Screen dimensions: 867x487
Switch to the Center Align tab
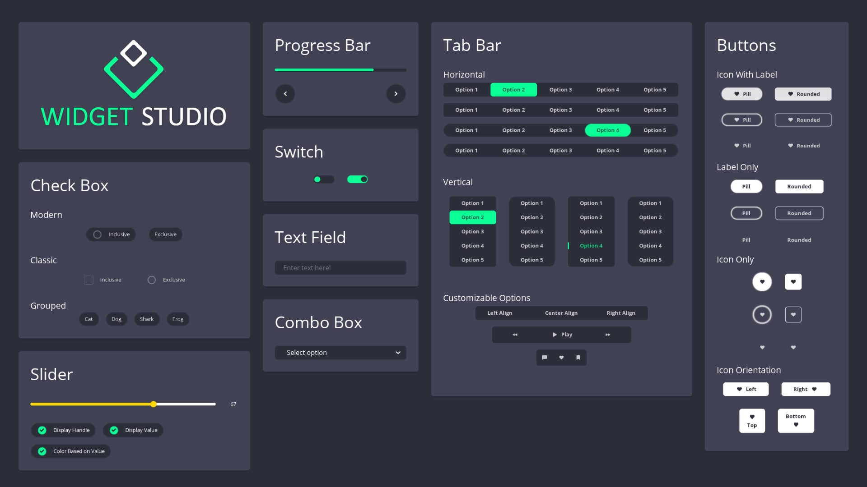coord(561,312)
